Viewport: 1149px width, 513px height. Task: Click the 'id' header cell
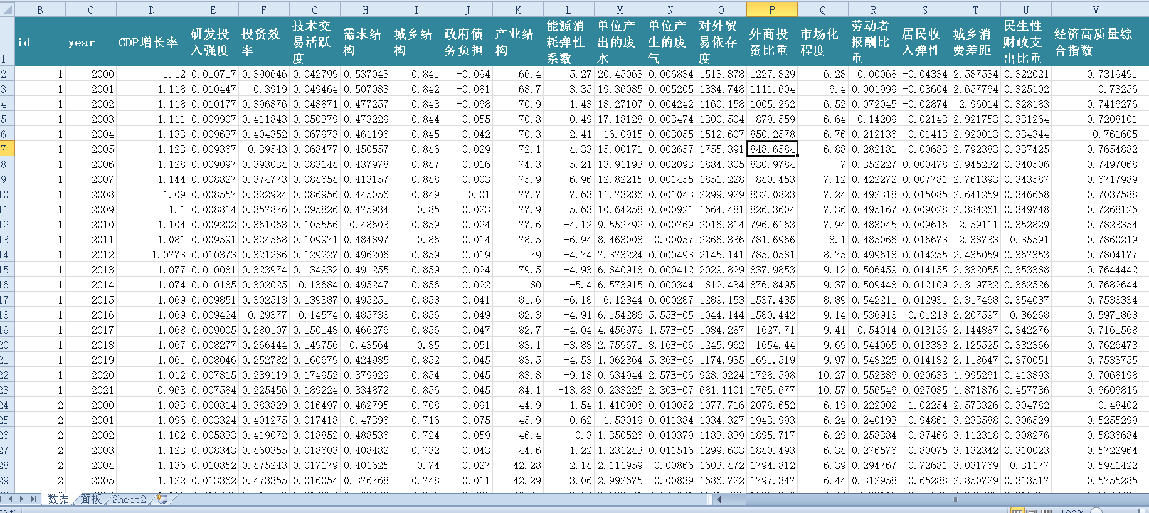pos(40,41)
